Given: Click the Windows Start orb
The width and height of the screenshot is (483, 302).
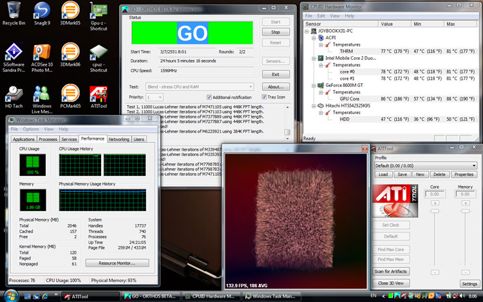Looking at the screenshot, I should click(11, 296).
